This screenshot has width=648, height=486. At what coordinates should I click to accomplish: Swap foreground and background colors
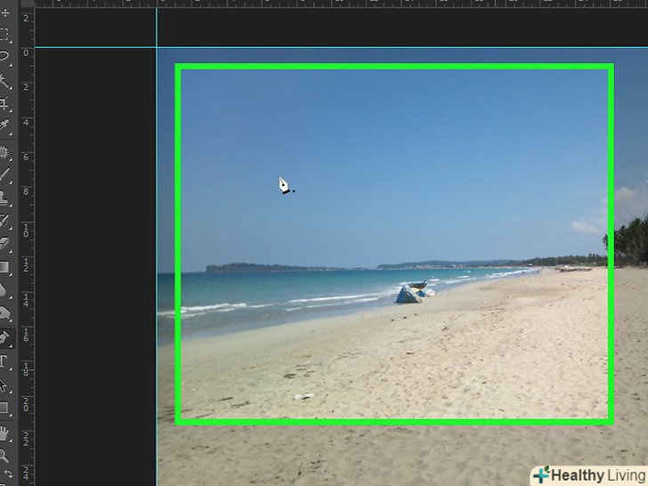coord(7,474)
